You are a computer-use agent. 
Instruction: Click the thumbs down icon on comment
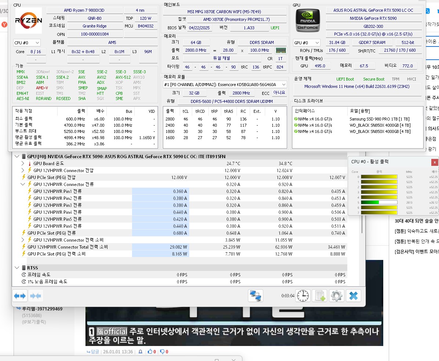pyautogui.click(x=162, y=351)
